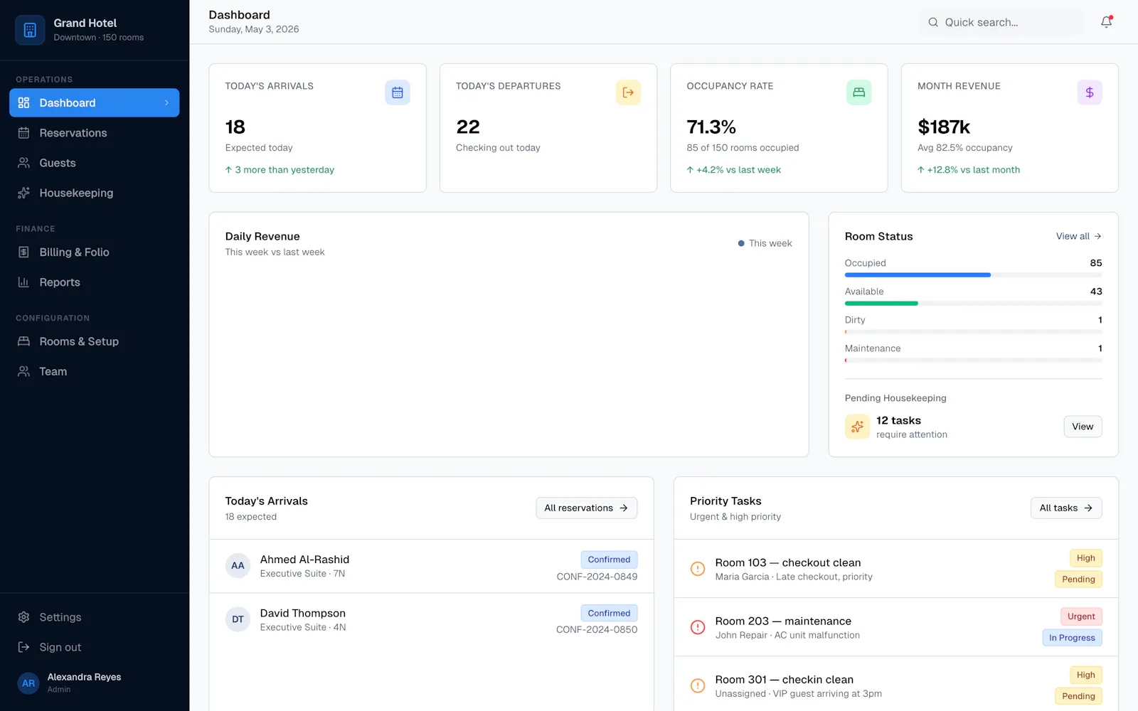Go to the Guests section

pos(95,163)
